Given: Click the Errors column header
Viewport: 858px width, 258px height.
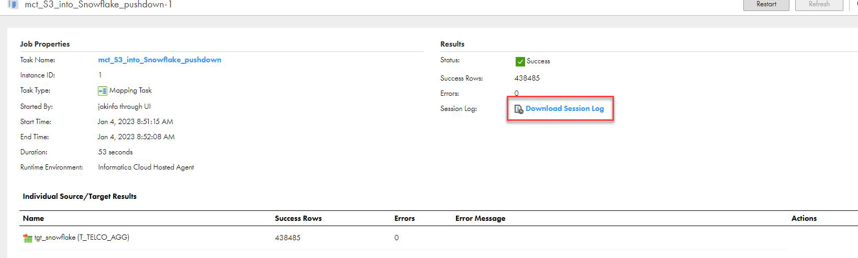Looking at the screenshot, I should (404, 219).
